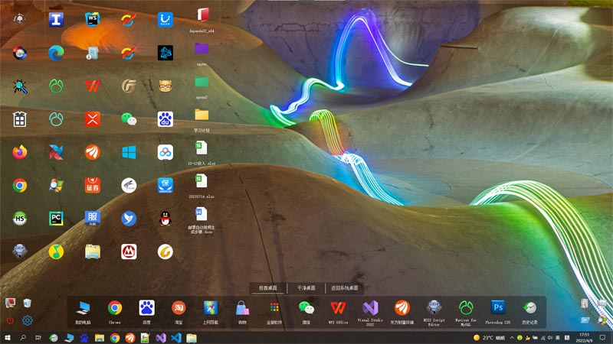The image size is (613, 344).
Task: Launch Photoshop CS5 from the dock
Action: coord(497,307)
